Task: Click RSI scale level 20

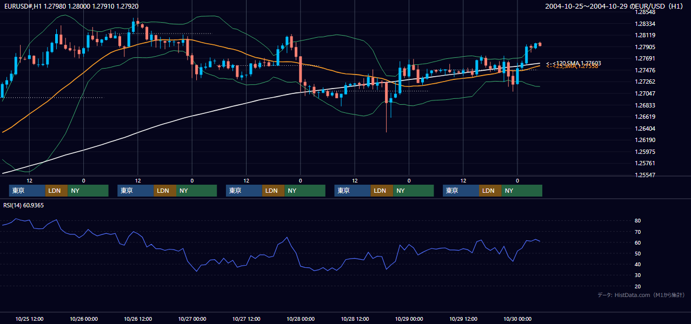Action: [637, 286]
